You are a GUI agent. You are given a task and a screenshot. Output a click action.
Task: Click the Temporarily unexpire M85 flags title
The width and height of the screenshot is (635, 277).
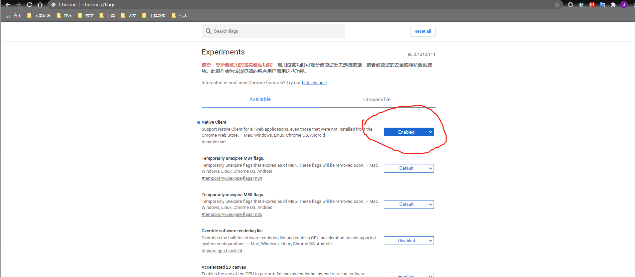pos(233,195)
